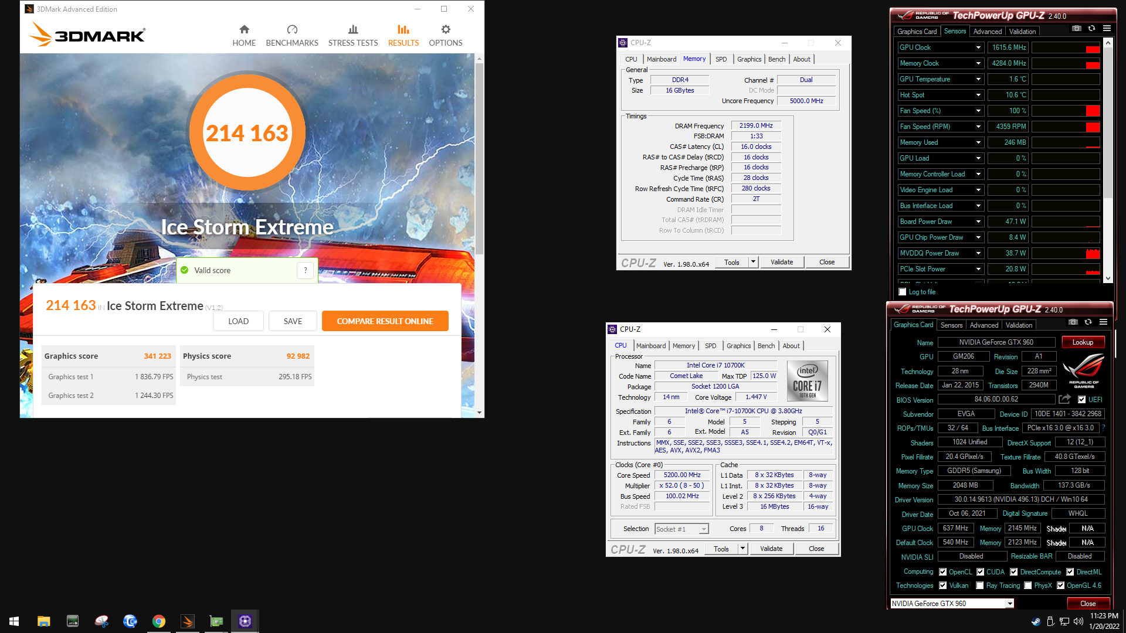Screen dimensions: 1126x633
Task: Click the GPU Clock sensor graph
Action: 1066,47
